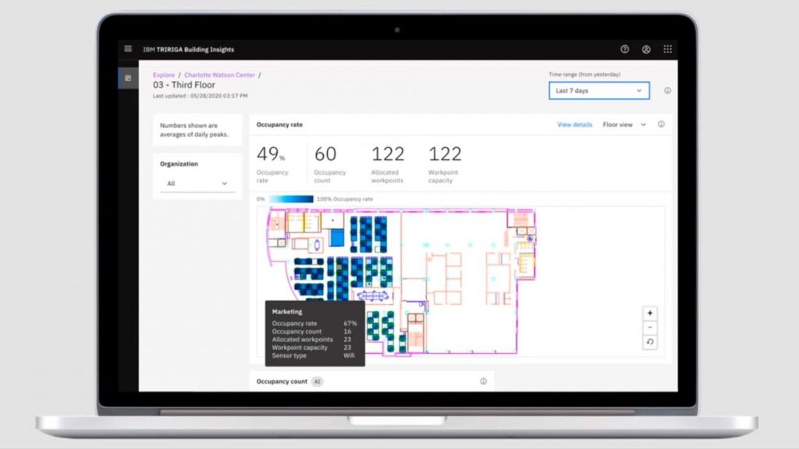Click the Last updated timestamp text
Screen dimensions: 799x449
click(201, 96)
